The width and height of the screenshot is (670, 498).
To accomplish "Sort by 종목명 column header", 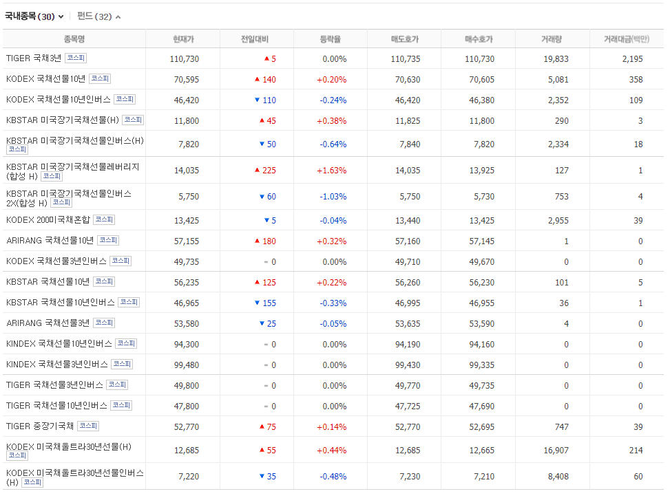I will click(74, 39).
